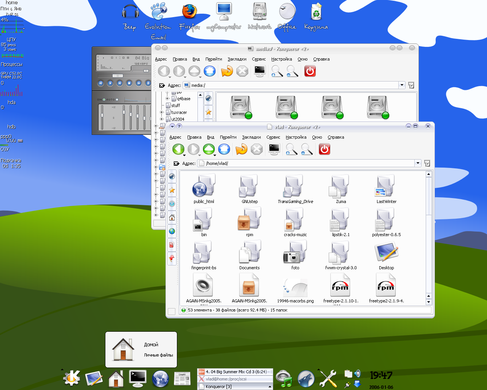Click the /home/vlad/ address field
This screenshot has width=487, height=390.
[309, 163]
